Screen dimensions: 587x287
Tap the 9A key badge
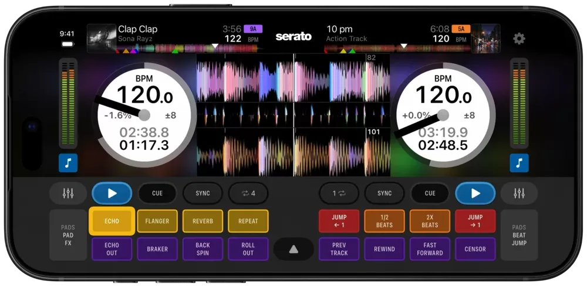tap(253, 29)
